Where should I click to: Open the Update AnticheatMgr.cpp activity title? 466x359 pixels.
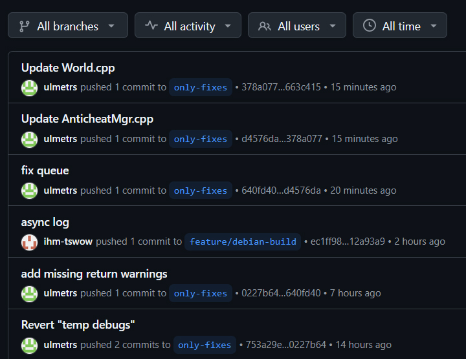87,119
